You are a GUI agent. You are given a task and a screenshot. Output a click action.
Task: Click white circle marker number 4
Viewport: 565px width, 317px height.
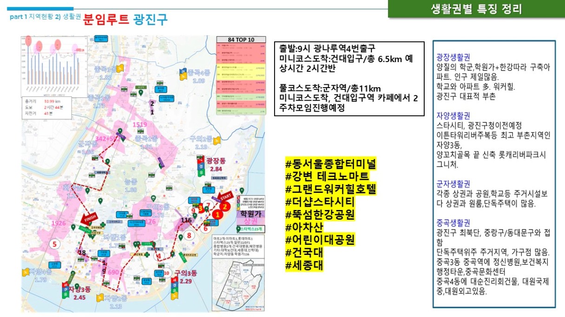[x=158, y=256]
